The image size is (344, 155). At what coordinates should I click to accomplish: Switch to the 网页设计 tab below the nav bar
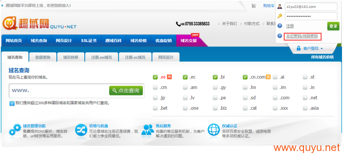166,57
